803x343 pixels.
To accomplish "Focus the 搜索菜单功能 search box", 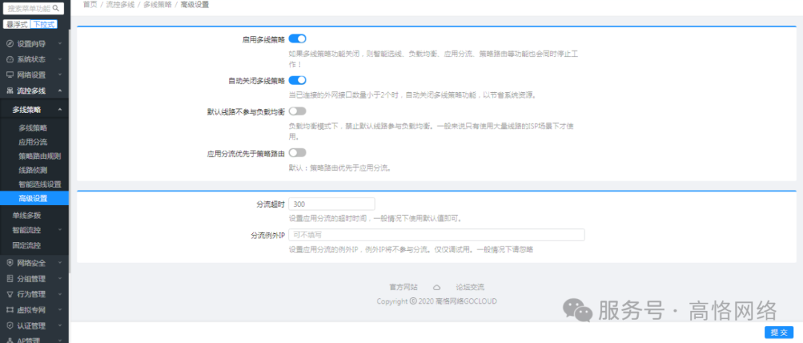I will 33,9.
